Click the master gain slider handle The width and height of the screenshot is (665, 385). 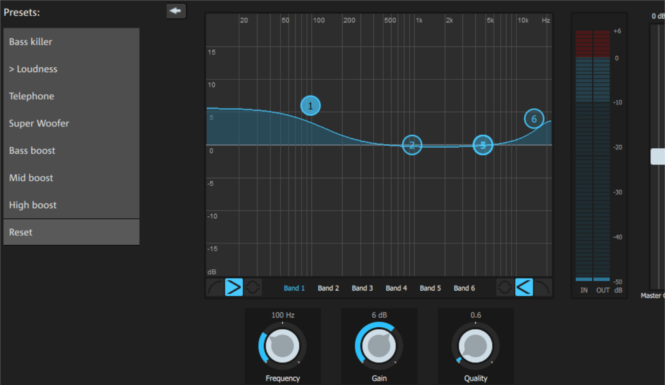658,156
